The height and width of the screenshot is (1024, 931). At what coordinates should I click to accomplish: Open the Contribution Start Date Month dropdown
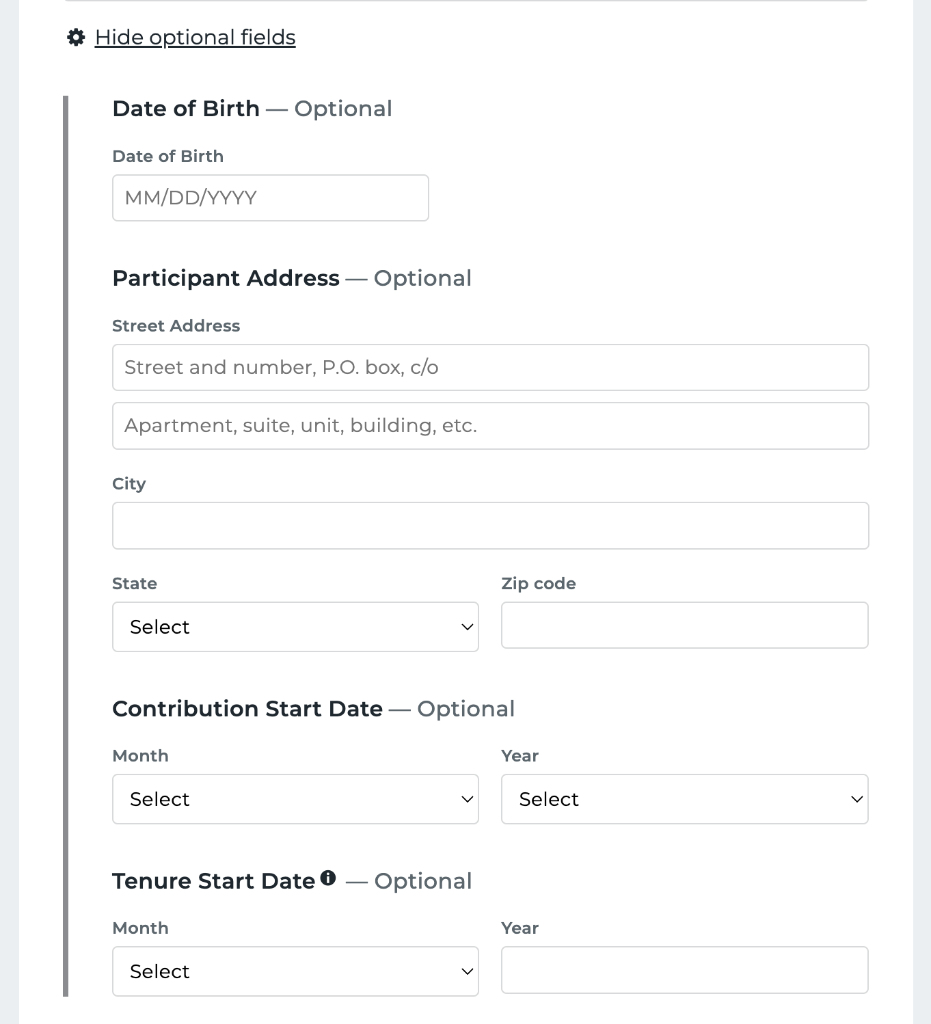(x=295, y=799)
